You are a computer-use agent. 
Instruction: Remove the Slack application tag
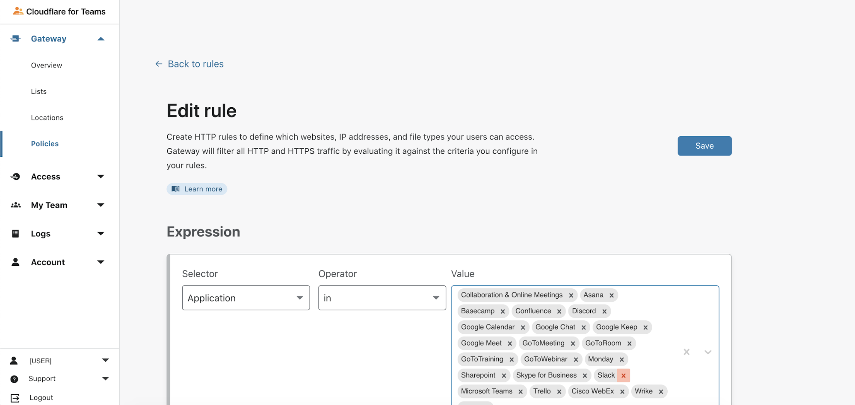(624, 376)
